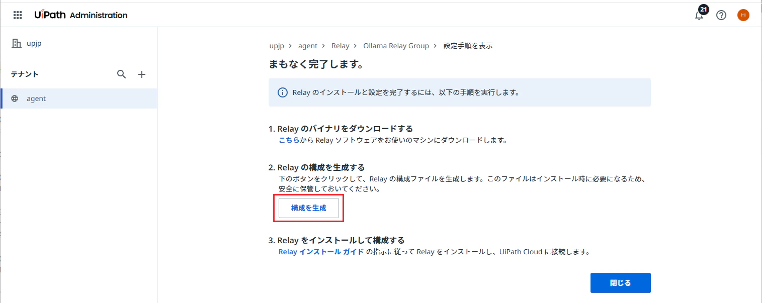762x303 pixels.
Task: Search tenants with magnifier icon
Action: coord(121,74)
